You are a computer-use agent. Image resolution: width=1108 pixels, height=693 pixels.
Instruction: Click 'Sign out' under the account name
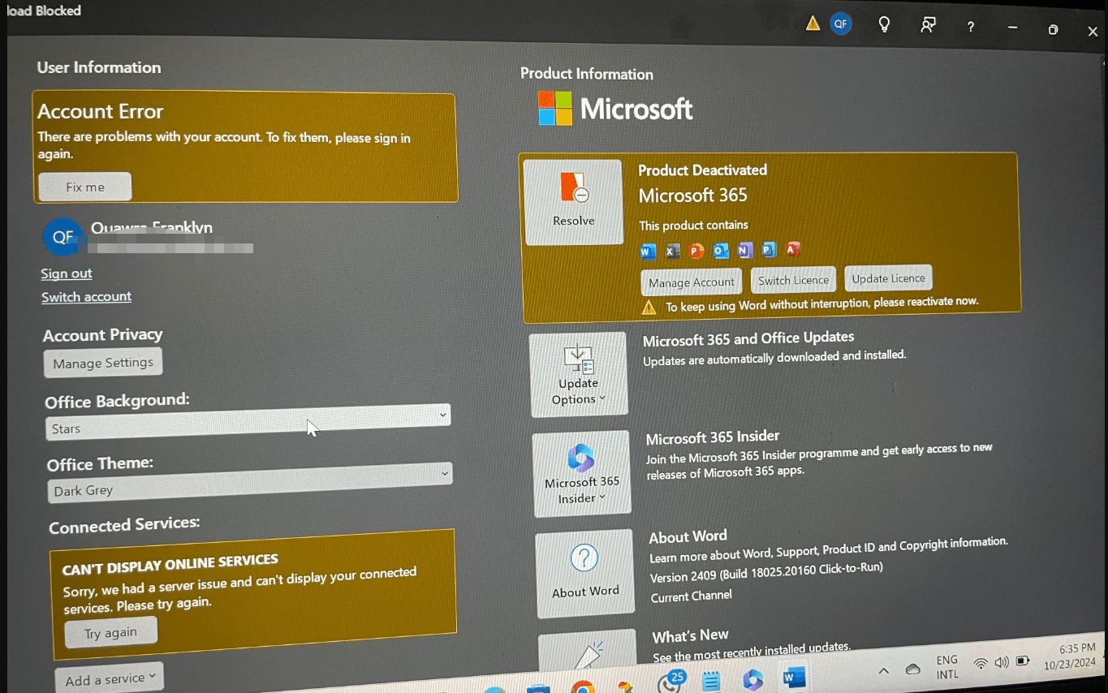66,273
